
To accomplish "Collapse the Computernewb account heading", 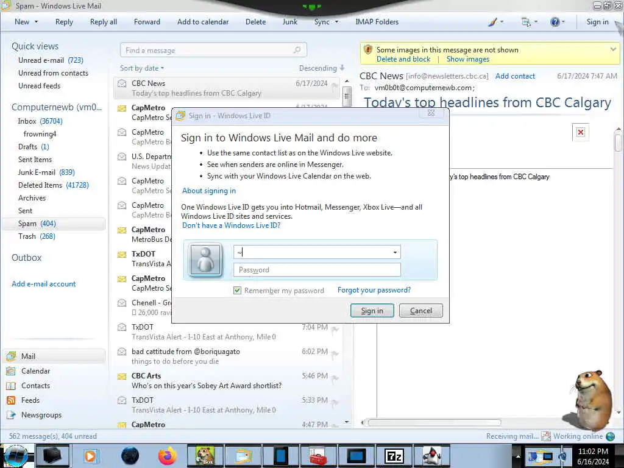I will pyautogui.click(x=57, y=107).
